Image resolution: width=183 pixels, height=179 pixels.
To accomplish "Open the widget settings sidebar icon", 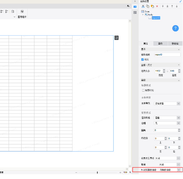I will [135, 7].
